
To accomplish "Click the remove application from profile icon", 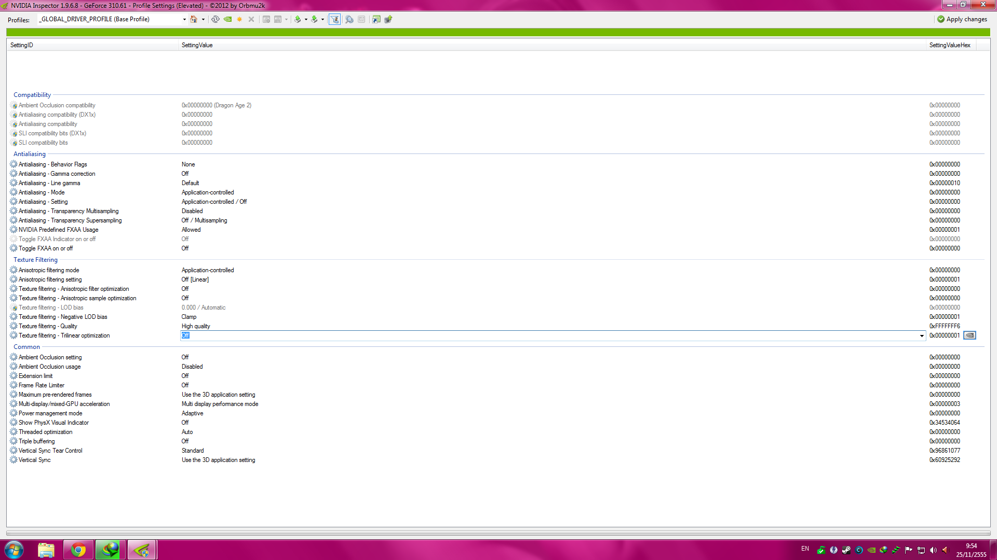I will tap(278, 20).
